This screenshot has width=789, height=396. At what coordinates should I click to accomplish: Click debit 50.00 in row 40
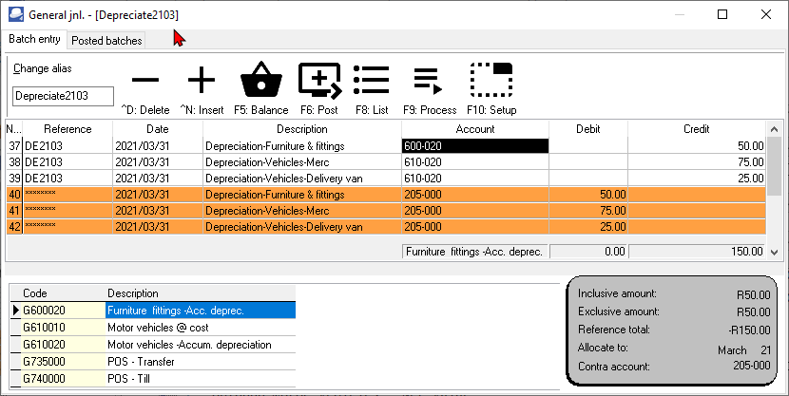click(x=588, y=195)
